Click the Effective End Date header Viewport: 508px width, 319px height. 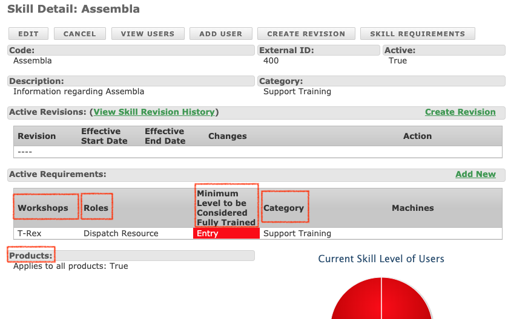165,136
